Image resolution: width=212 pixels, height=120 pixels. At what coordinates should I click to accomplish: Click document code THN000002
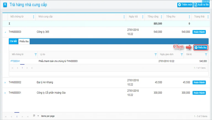[15, 82]
